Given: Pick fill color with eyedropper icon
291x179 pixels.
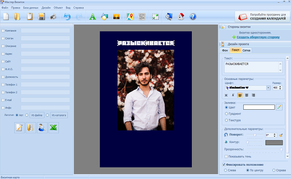Looking at the screenshot, I should tap(279, 107).
